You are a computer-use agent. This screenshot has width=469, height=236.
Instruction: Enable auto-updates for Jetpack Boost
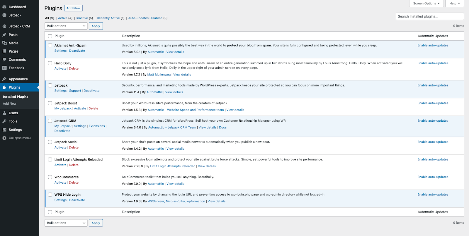click(433, 103)
